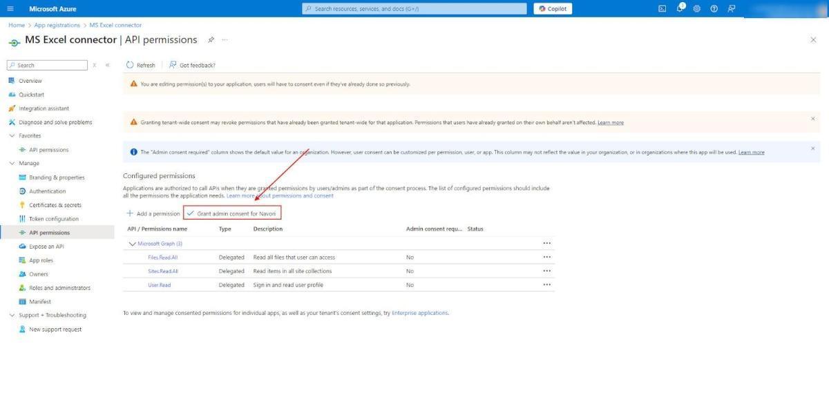Image resolution: width=829 pixels, height=393 pixels.
Task: Open the User.Read permission link
Action: [x=160, y=285]
